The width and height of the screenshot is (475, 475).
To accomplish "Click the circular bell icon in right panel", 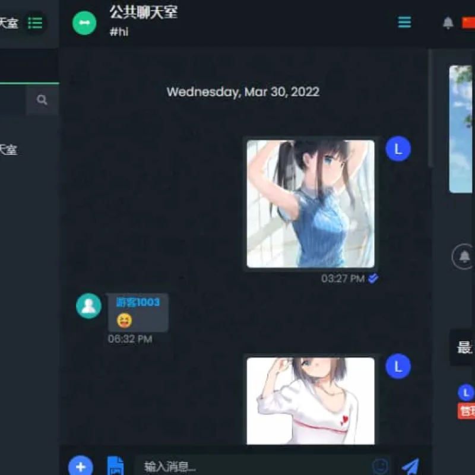I will (x=464, y=256).
